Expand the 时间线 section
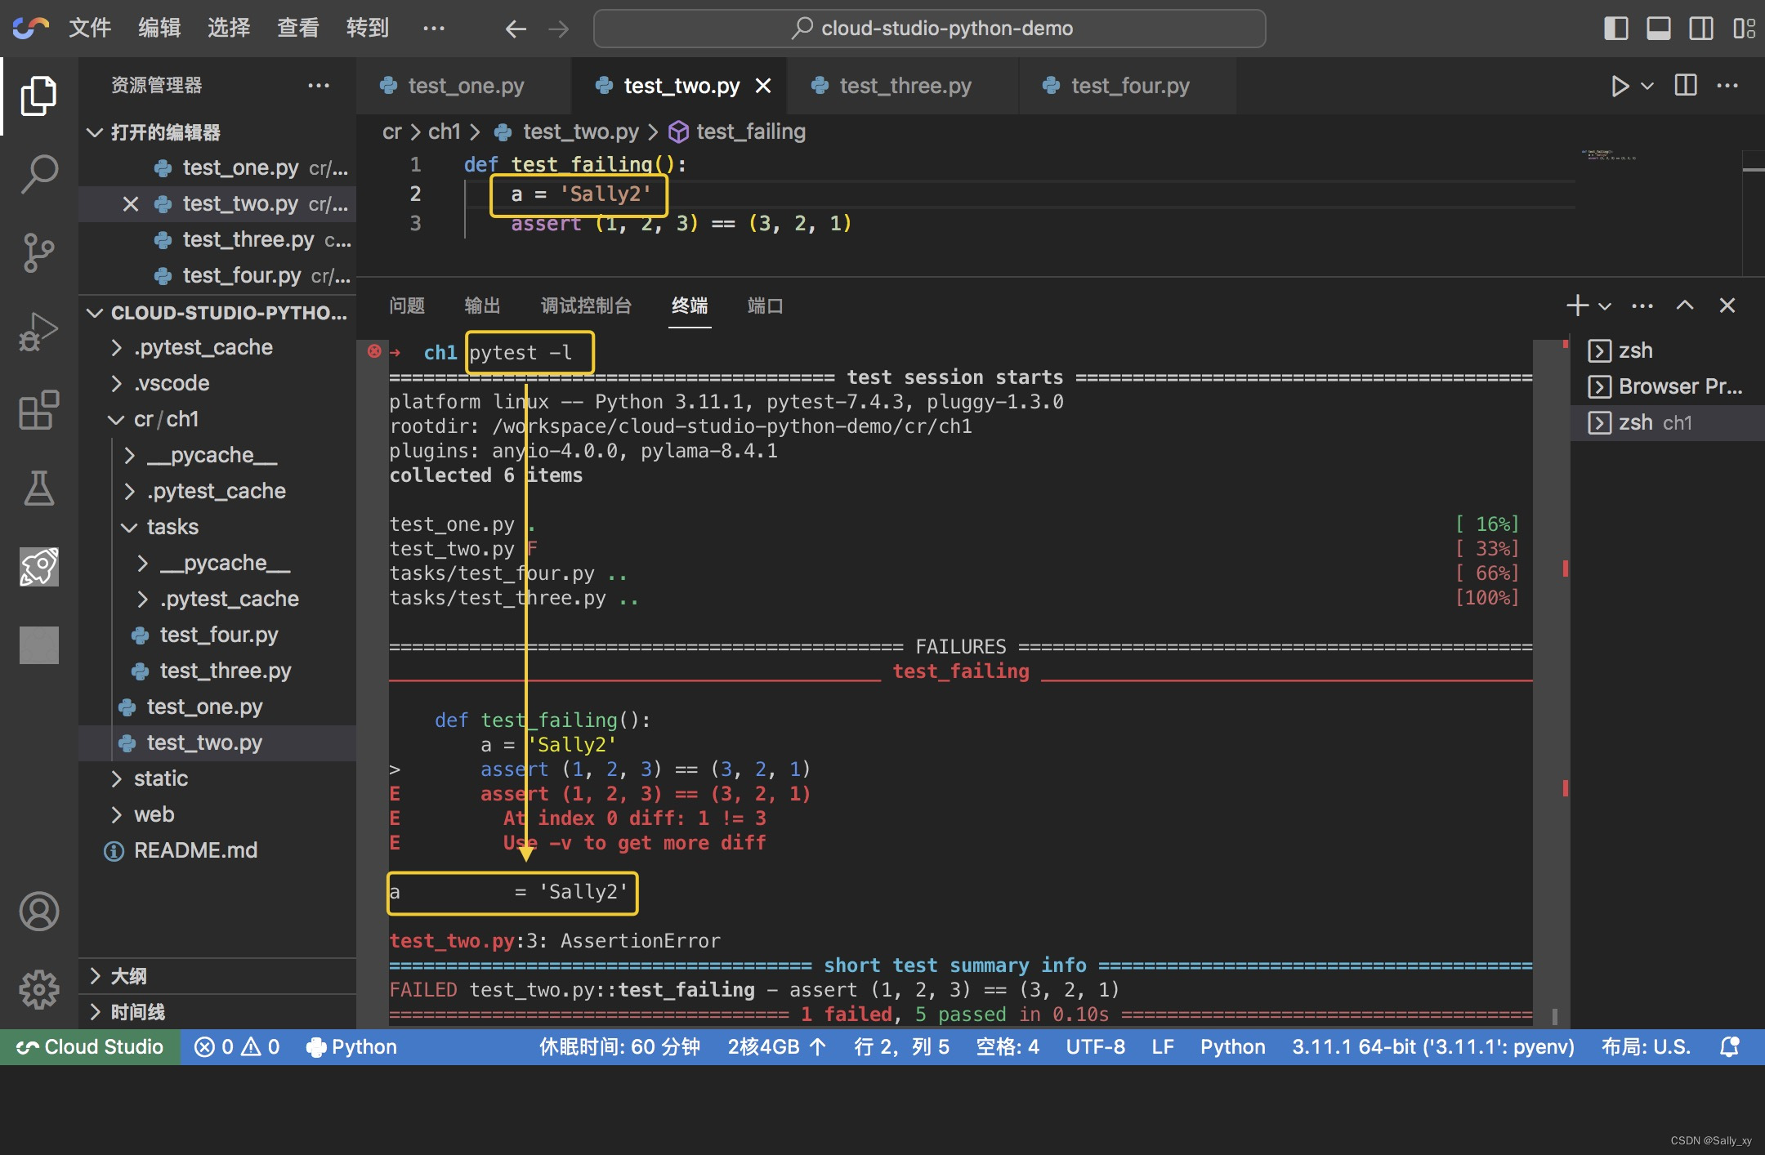The image size is (1765, 1155). click(217, 1013)
